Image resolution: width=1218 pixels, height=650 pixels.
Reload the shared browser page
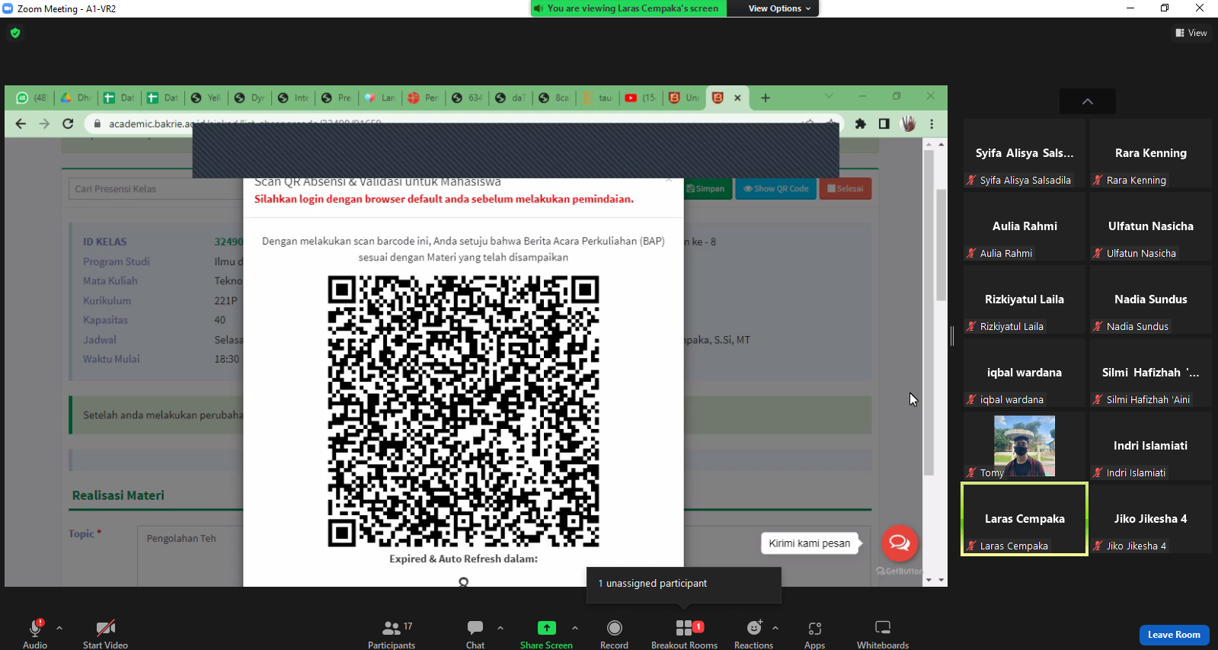coord(68,123)
